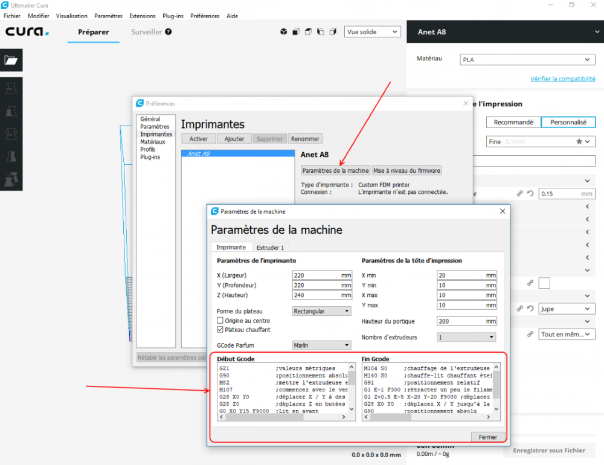Click the Renommer button
604x465 pixels.
(305, 139)
